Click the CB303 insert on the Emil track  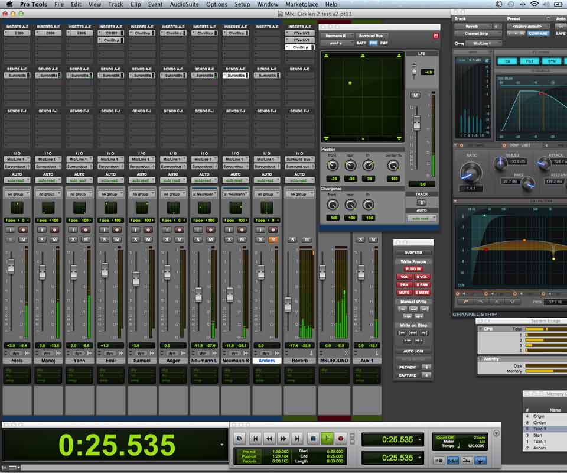[x=110, y=33]
